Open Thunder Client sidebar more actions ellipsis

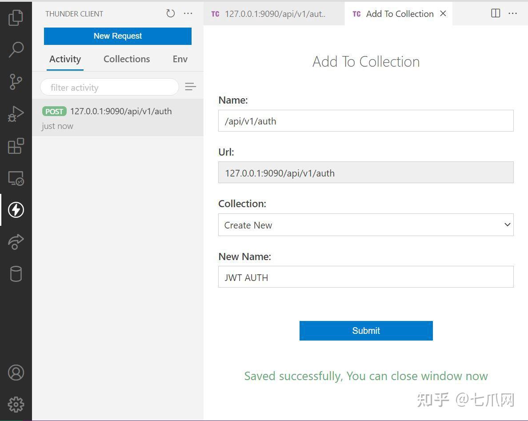pyautogui.click(x=188, y=14)
